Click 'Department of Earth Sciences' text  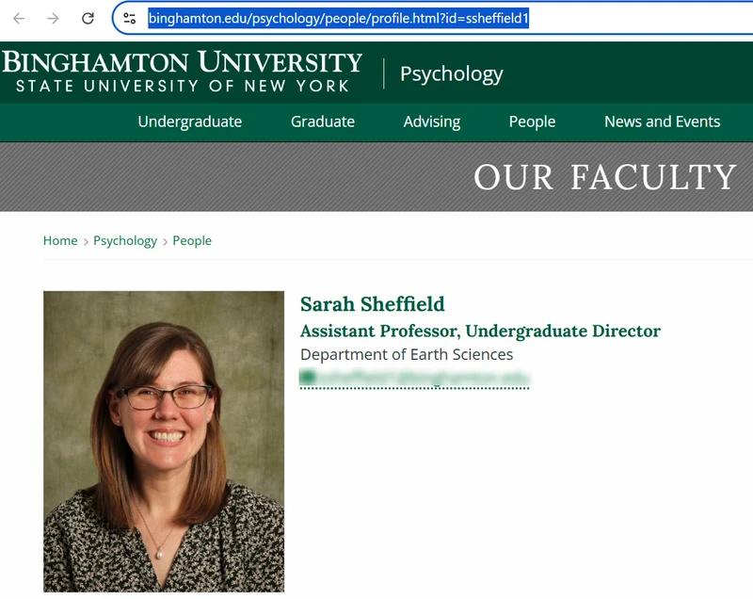click(x=407, y=354)
